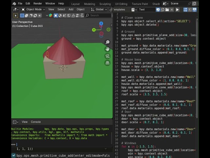Choose the invert selection mode icon
The height and width of the screenshot is (158, 210).
click(x=35, y=15)
